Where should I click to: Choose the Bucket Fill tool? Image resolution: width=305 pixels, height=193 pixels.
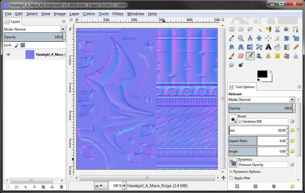click(278, 47)
